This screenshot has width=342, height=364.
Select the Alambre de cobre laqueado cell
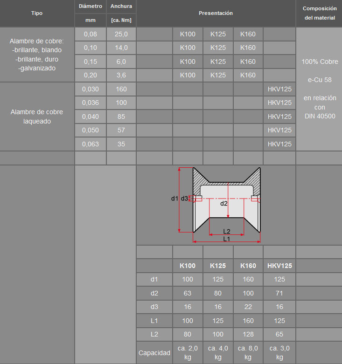tap(37, 117)
